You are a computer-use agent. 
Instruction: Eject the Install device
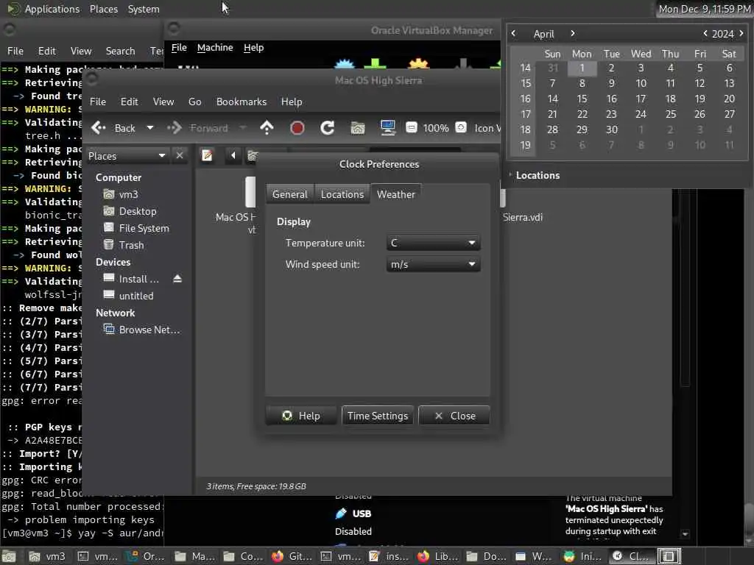tap(177, 279)
